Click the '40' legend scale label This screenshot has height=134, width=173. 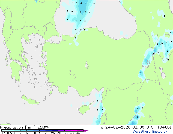72,133
